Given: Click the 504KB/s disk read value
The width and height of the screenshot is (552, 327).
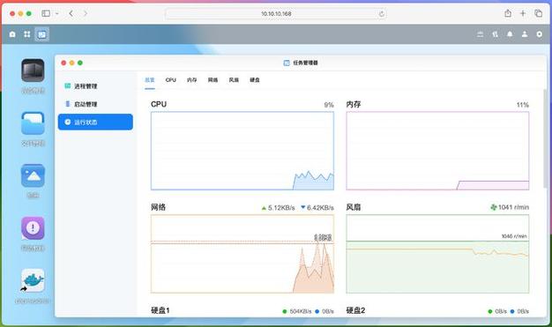Looking at the screenshot, I should tap(301, 311).
